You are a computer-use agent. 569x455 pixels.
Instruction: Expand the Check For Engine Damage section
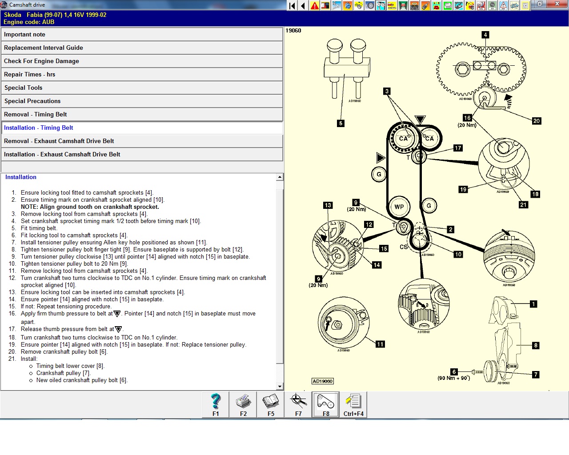coord(142,61)
